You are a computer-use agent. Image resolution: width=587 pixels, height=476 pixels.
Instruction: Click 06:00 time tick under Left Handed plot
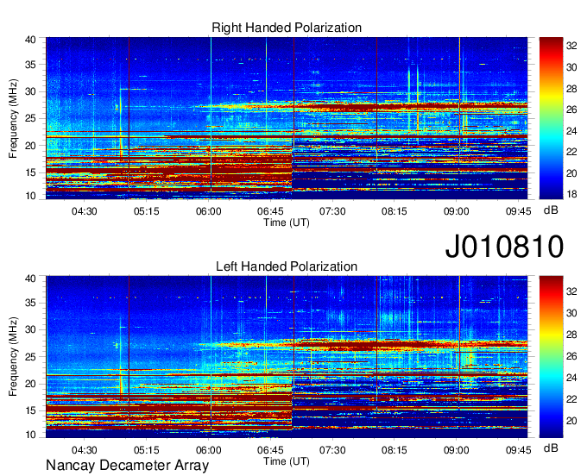[x=209, y=450]
